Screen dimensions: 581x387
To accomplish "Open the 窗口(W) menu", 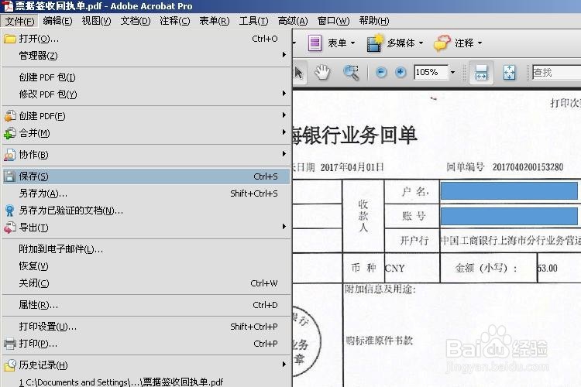I will tap(333, 21).
